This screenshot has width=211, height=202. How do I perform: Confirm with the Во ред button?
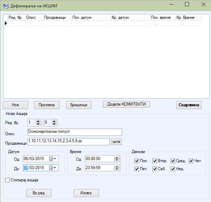[x=39, y=193]
